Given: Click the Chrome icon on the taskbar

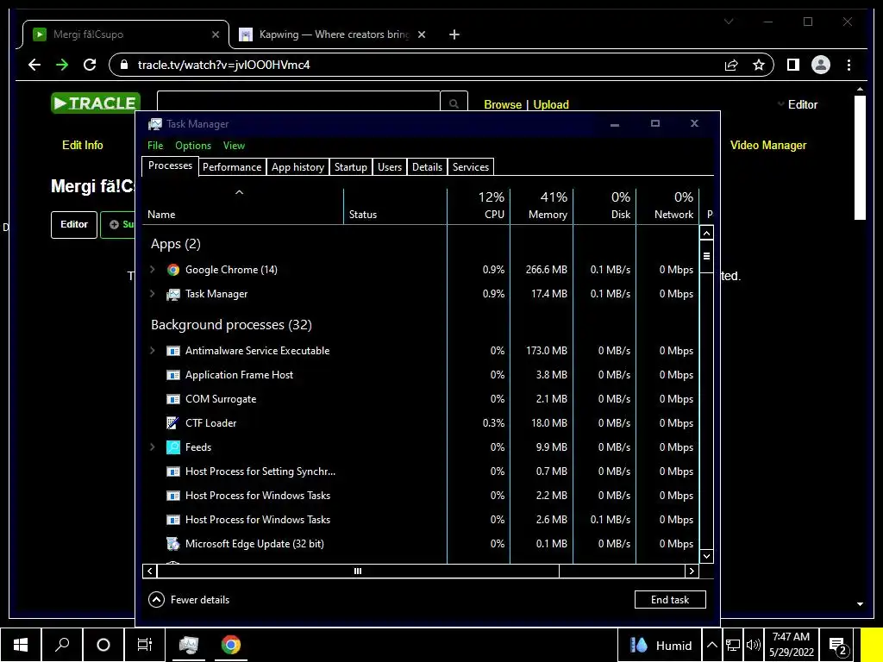Looking at the screenshot, I should click(230, 645).
